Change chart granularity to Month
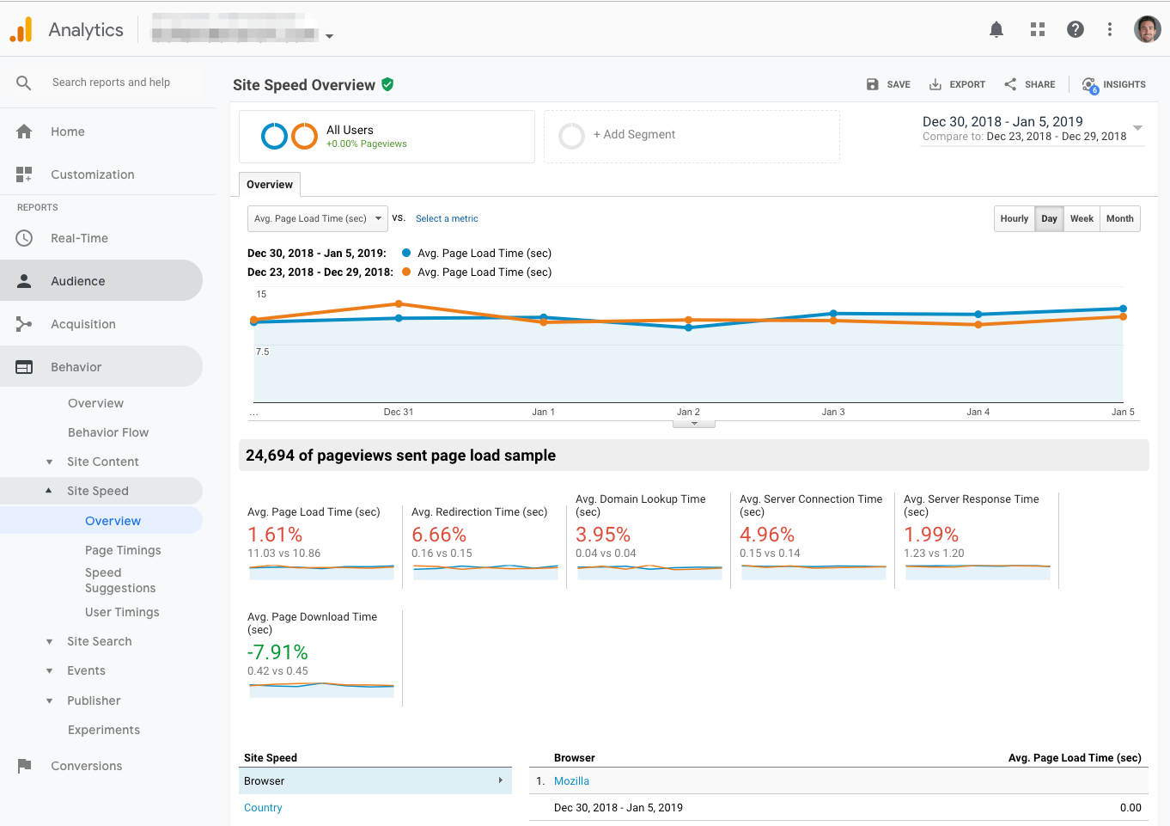Viewport: 1170px width, 826px height. [x=1119, y=218]
